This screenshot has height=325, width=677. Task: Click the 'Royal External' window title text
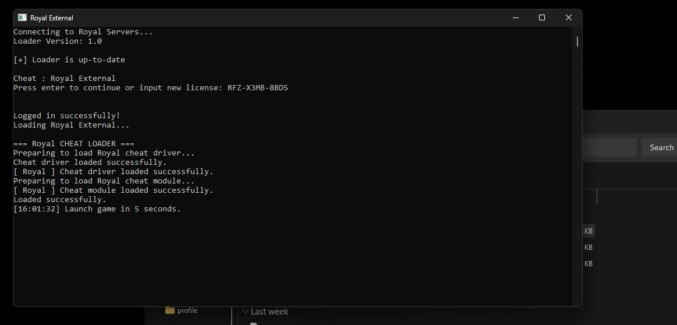[x=52, y=17]
